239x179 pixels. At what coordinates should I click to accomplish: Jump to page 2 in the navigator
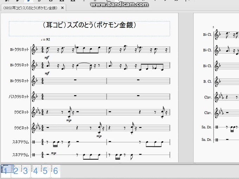pos(16,171)
